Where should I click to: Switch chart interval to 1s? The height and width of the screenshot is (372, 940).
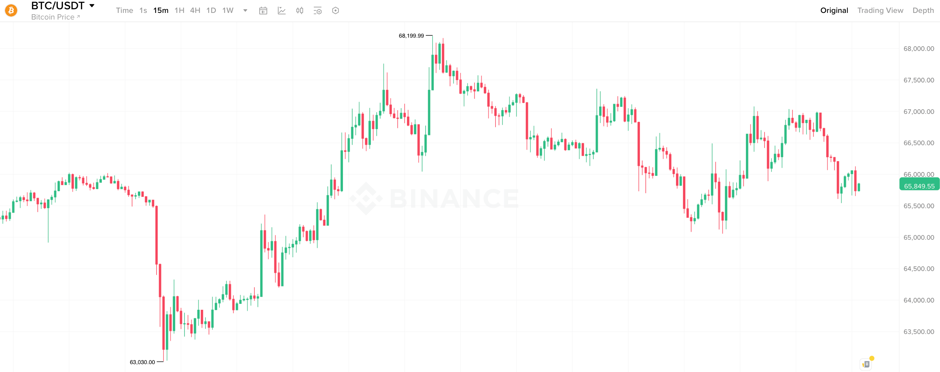point(143,11)
